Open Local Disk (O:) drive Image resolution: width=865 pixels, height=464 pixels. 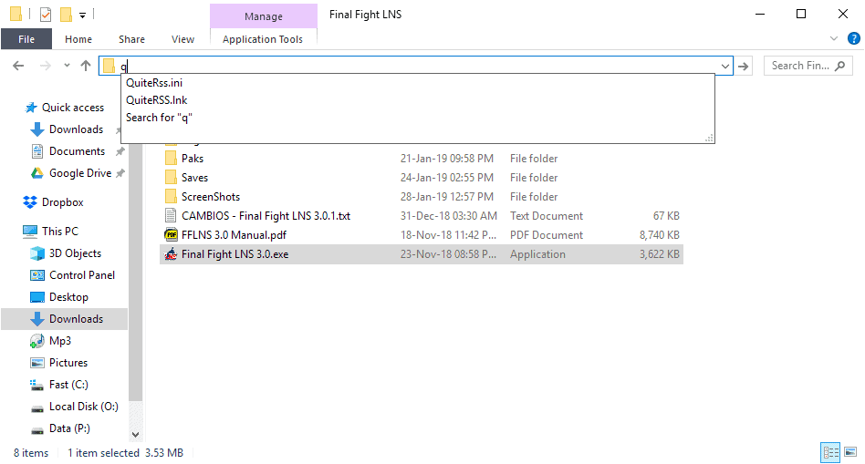click(x=83, y=407)
